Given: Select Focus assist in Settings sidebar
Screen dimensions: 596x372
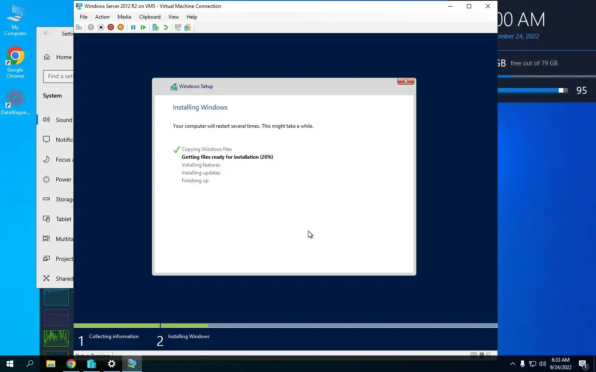Looking at the screenshot, I should (58, 160).
